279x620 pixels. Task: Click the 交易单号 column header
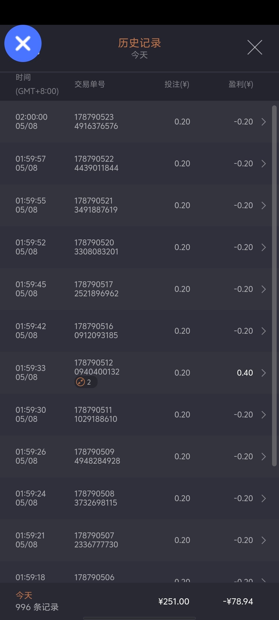(x=90, y=84)
